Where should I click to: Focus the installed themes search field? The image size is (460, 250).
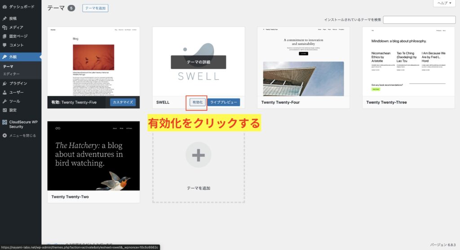[420, 20]
